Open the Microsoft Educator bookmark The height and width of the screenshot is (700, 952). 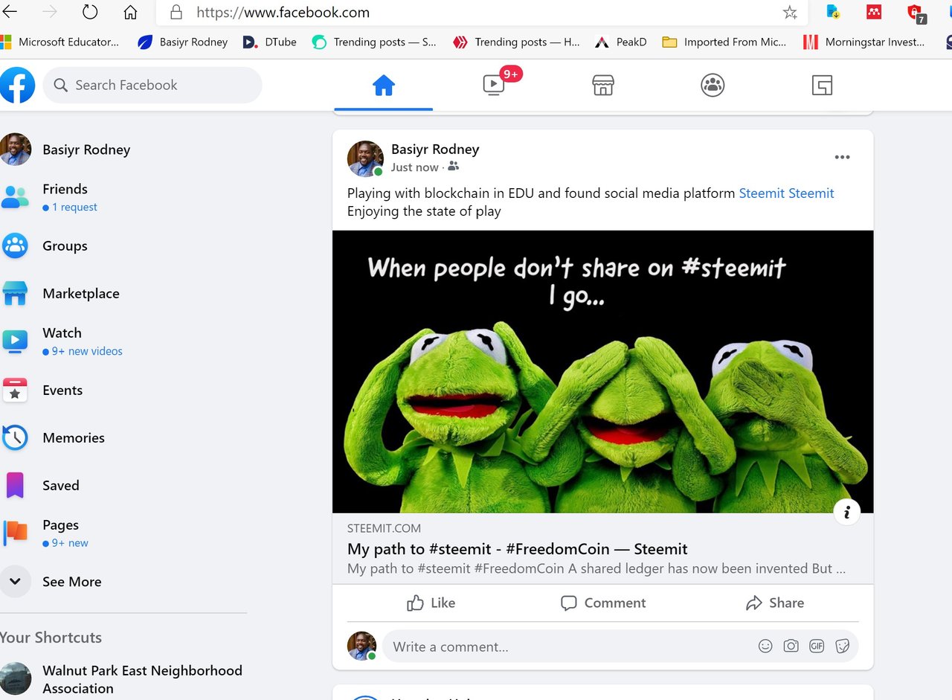coord(59,42)
